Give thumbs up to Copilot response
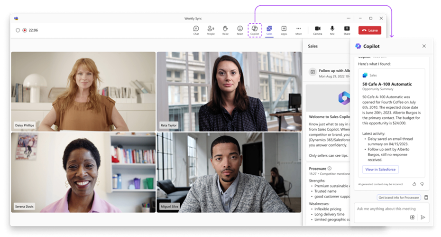Image resolution: width=441 pixels, height=237 pixels. (414, 184)
